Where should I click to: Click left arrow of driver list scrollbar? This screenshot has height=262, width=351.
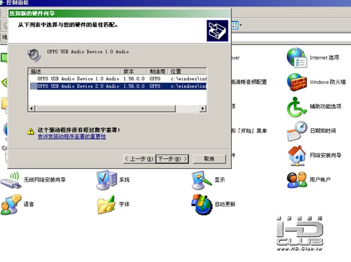(x=32, y=109)
